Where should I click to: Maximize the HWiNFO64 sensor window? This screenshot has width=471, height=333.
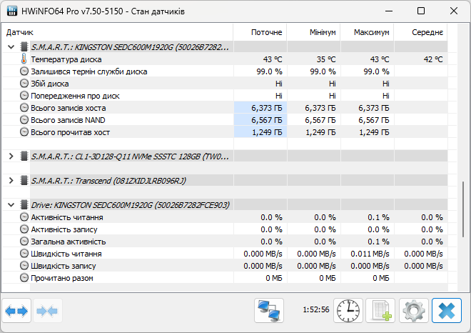tap(421, 11)
